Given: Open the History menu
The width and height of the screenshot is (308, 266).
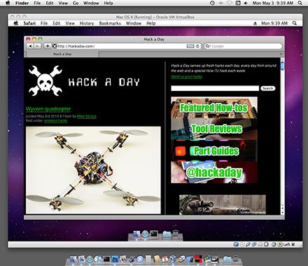Looking at the screenshot, I should tap(87, 23).
